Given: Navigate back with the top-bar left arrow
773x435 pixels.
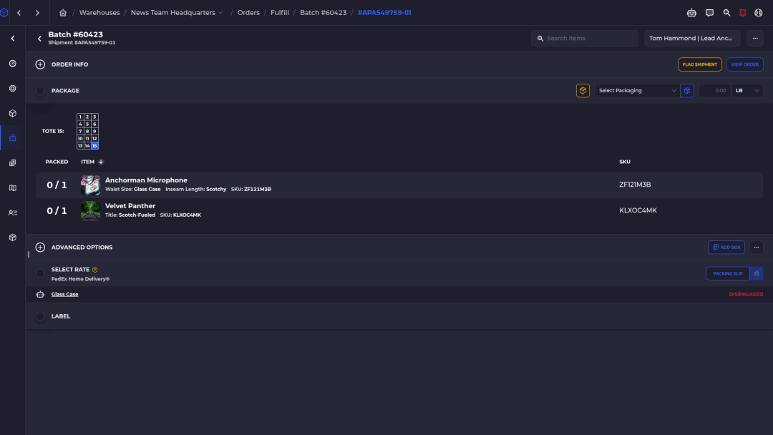Looking at the screenshot, I should (x=19, y=13).
